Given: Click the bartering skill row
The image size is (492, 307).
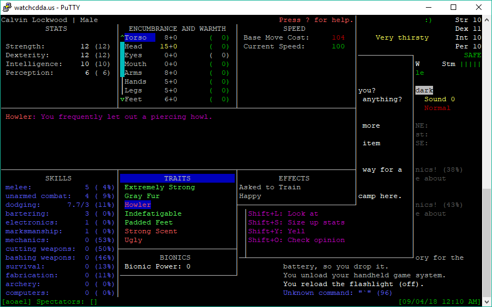Looking at the screenshot, I should (x=60, y=213).
